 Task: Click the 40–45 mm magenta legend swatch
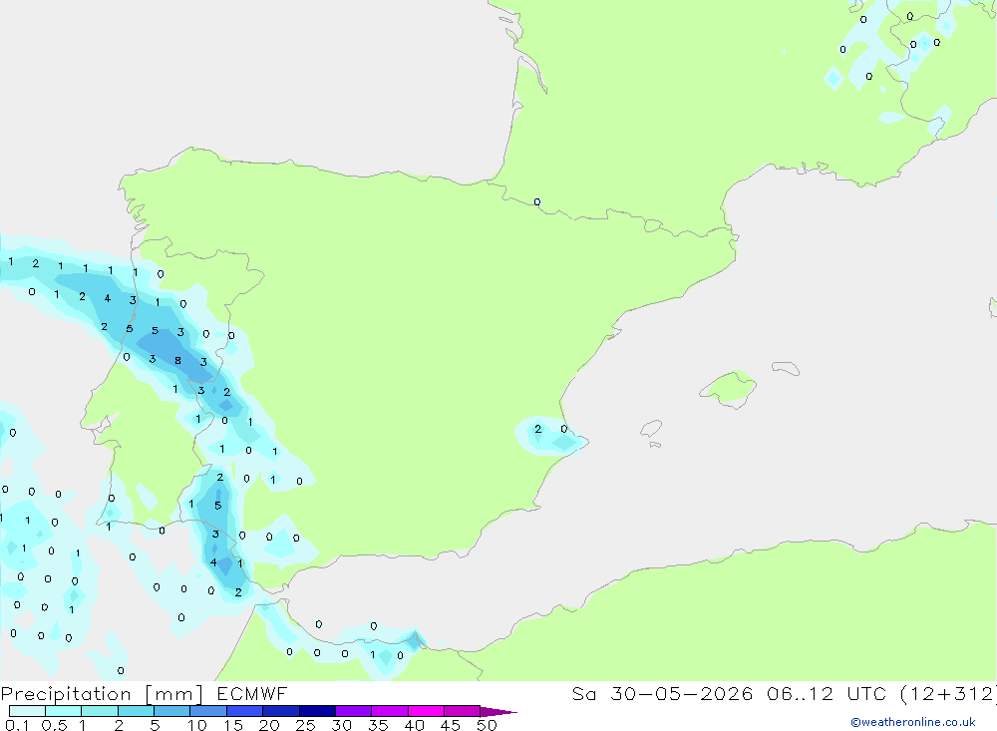pos(426,711)
